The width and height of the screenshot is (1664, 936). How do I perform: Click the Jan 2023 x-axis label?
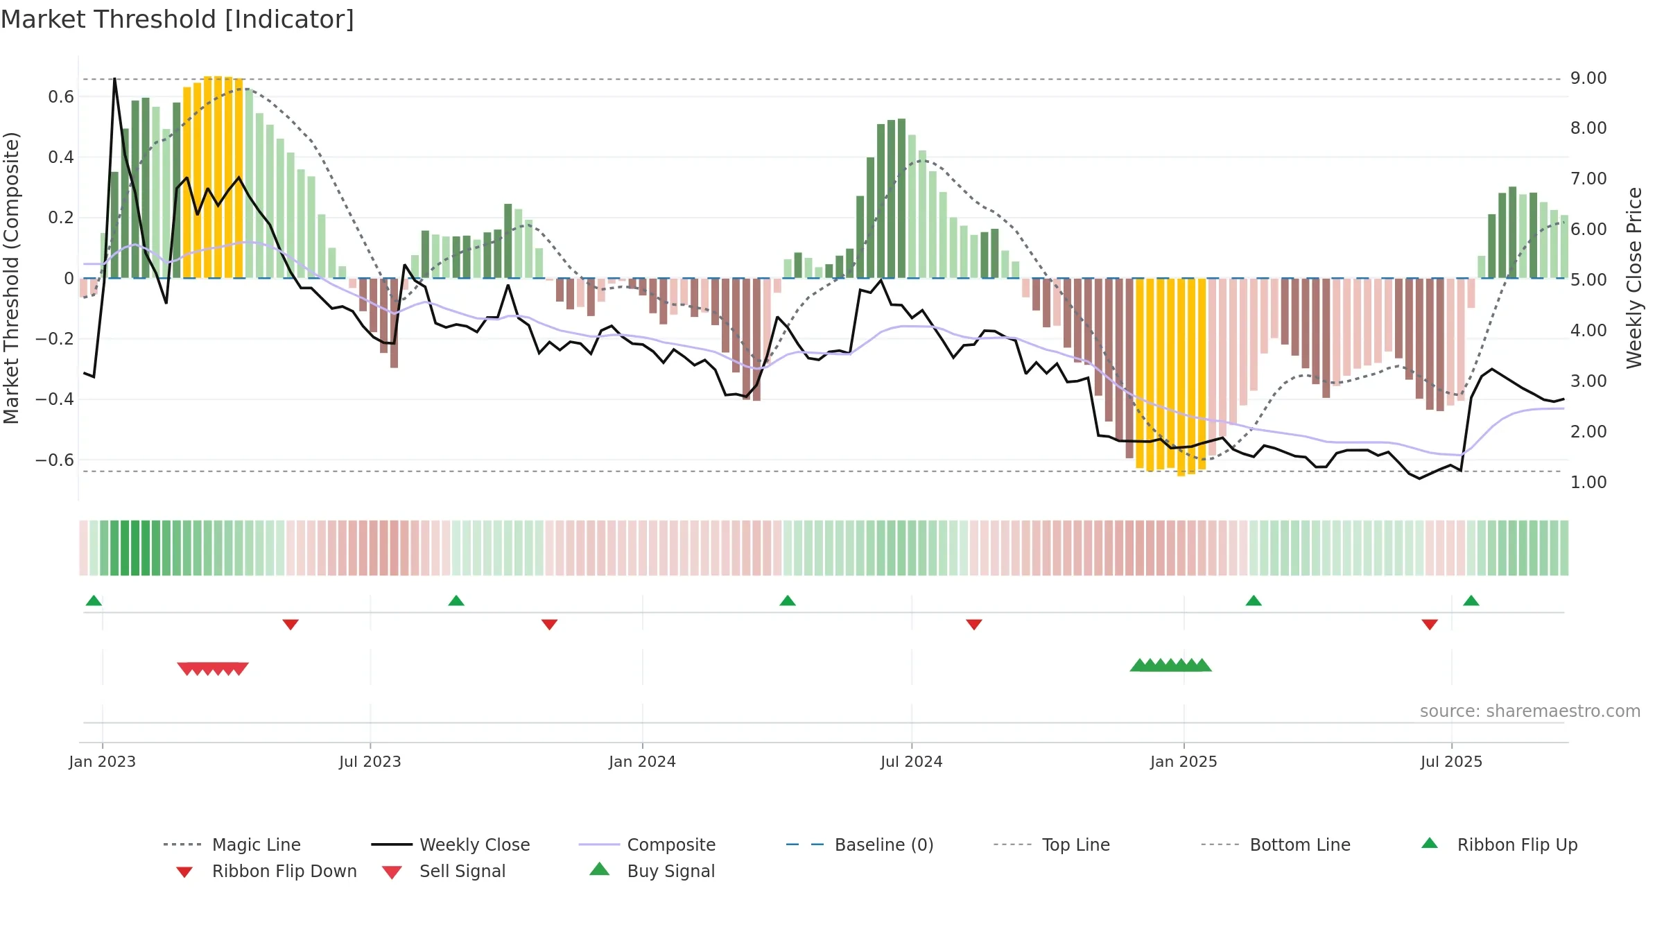pyautogui.click(x=103, y=761)
